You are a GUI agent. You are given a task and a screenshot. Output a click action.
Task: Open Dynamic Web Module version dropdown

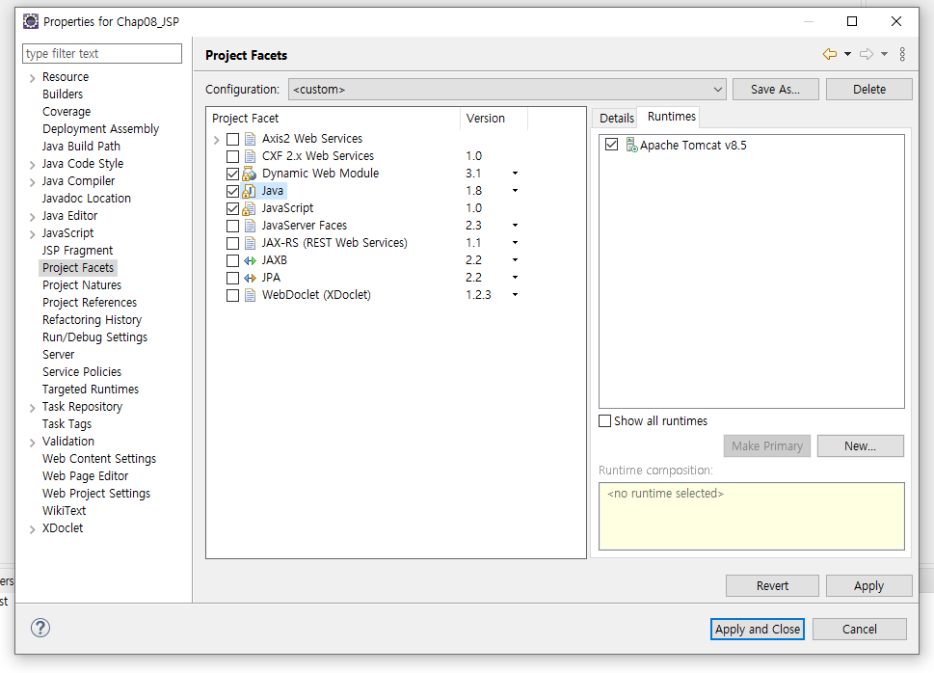pyautogui.click(x=516, y=174)
